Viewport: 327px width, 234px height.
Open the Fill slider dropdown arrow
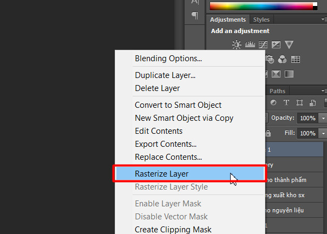[x=323, y=133]
